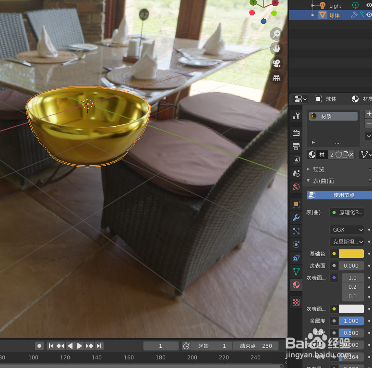Open the material slot specials chevron menu
This screenshot has height=368, width=372.
369,136
